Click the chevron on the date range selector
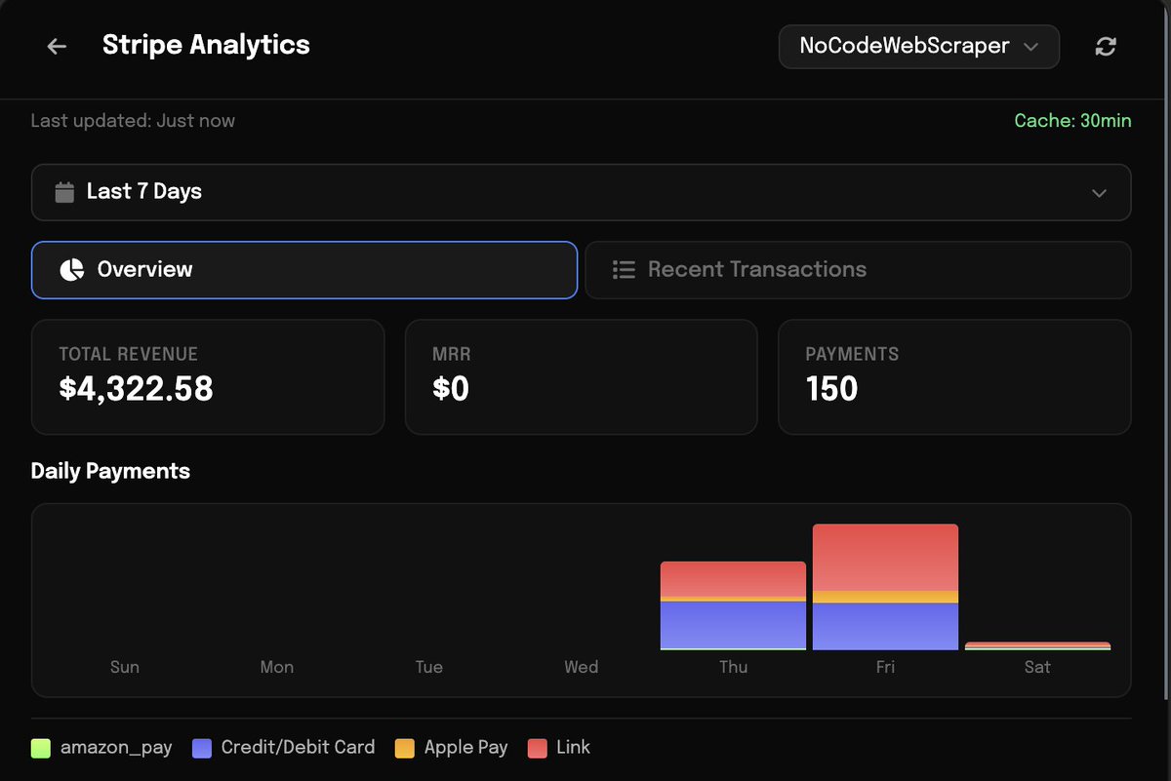Screen dimensions: 1171x781 [1100, 193]
